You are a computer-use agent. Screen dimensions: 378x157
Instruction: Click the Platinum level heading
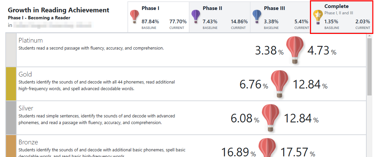pos(31,40)
